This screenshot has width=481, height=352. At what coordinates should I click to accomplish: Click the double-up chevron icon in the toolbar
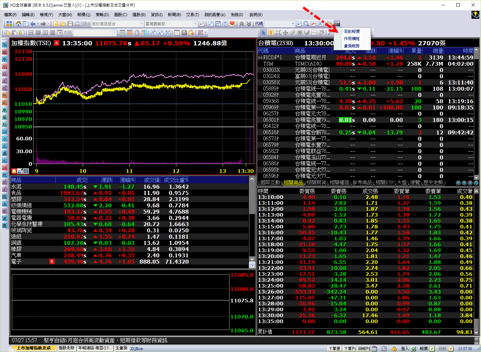[x=242, y=24]
